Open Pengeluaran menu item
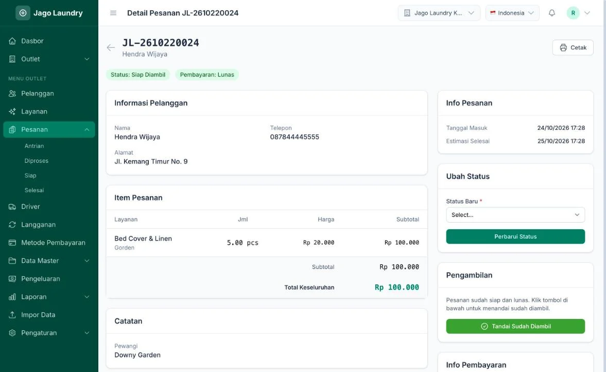 tap(49, 279)
